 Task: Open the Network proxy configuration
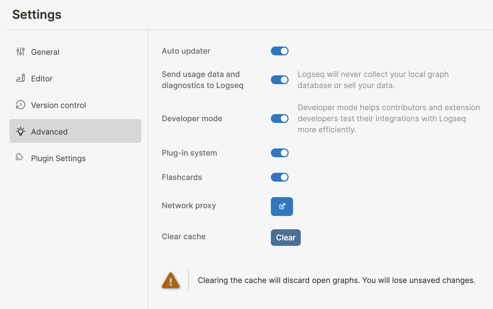[x=282, y=206]
